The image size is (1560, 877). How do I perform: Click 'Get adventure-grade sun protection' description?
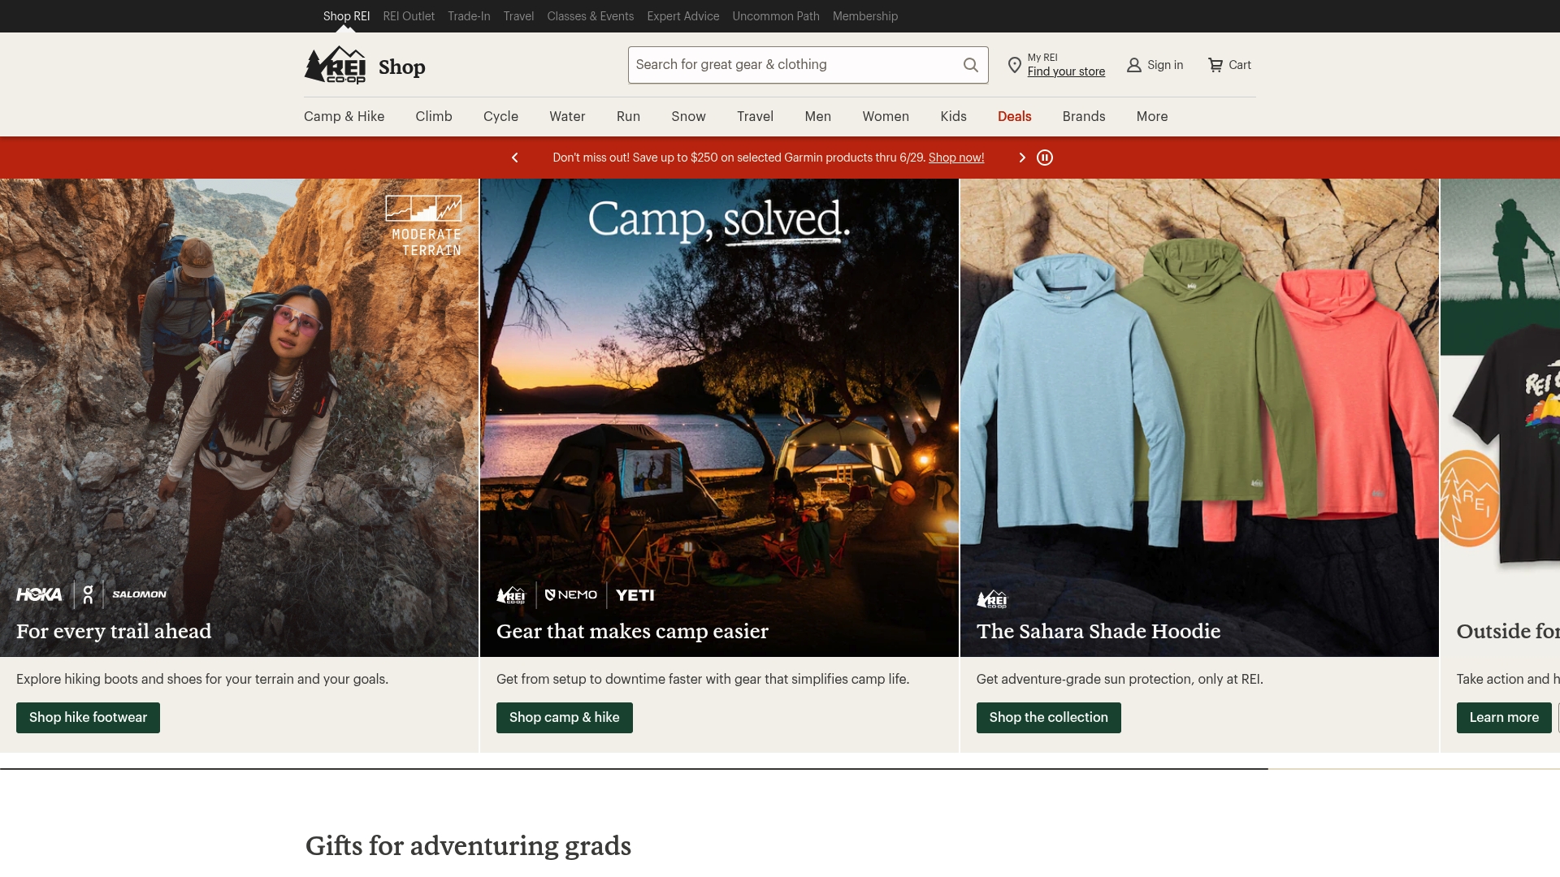1120,679
